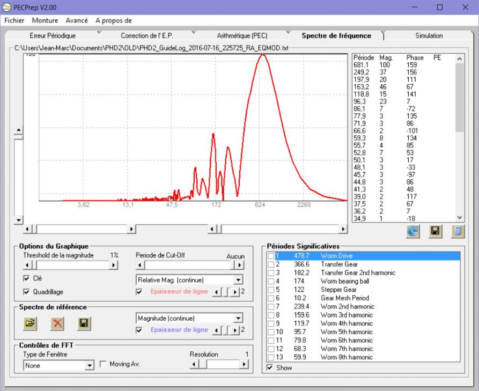This screenshot has width=479, height=391.
Task: Click Periode de Cut-Off left arrow
Action: (140, 265)
